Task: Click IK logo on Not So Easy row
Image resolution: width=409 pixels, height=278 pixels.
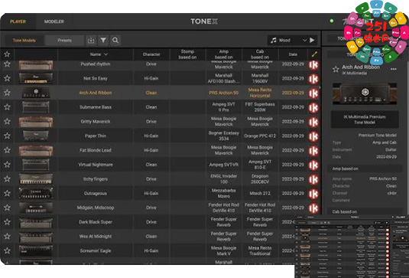Action: 313,79
